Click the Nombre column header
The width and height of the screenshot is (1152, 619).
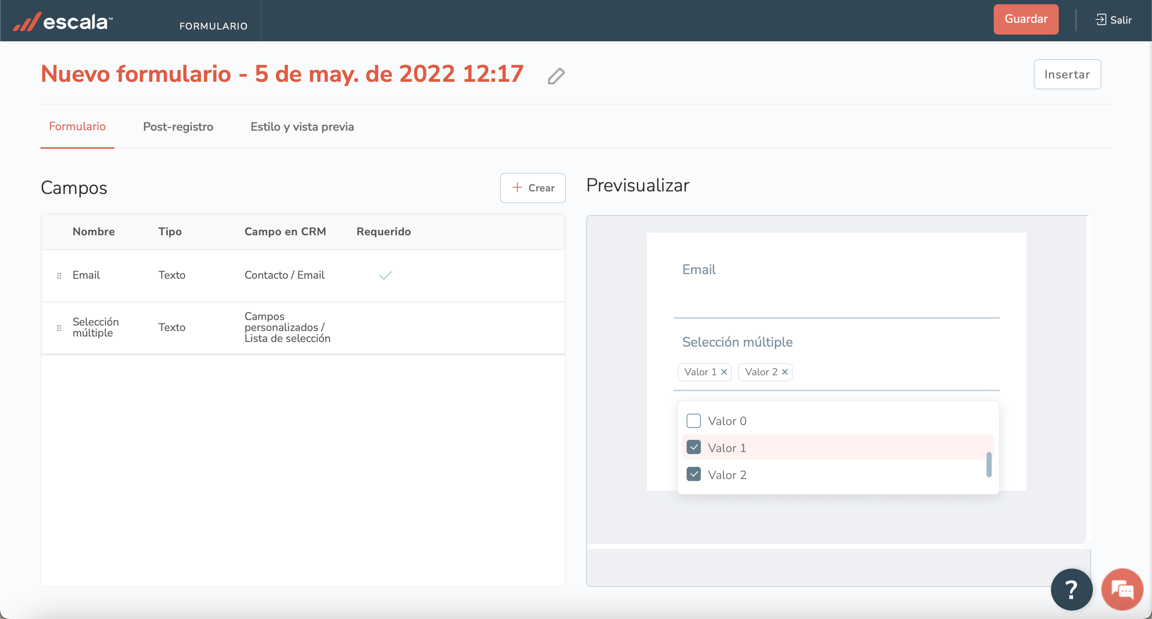(93, 231)
